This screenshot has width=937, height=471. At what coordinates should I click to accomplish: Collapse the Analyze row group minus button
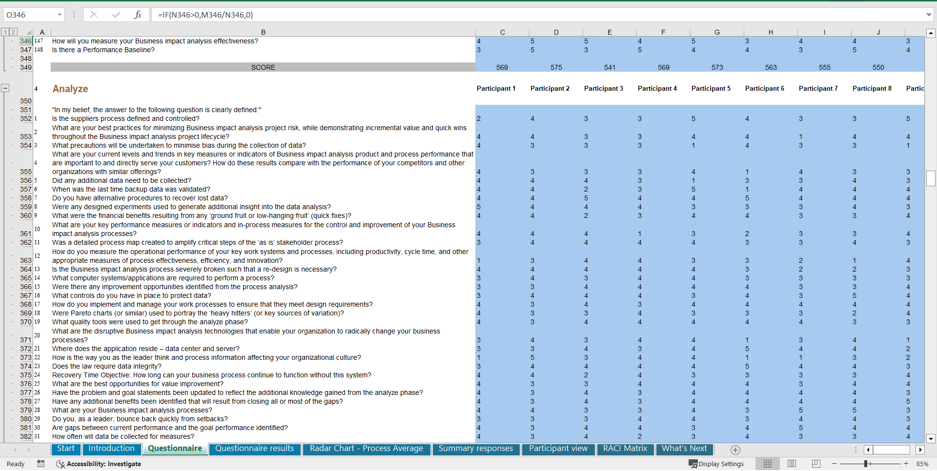[5, 88]
